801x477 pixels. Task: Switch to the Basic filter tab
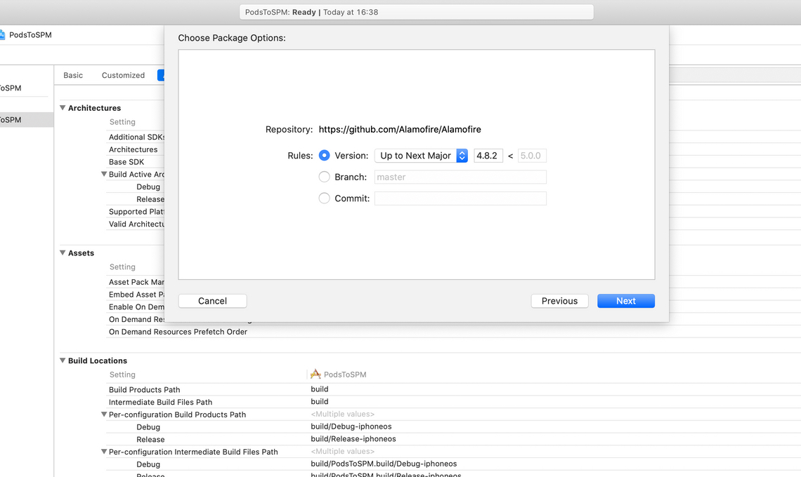click(73, 75)
